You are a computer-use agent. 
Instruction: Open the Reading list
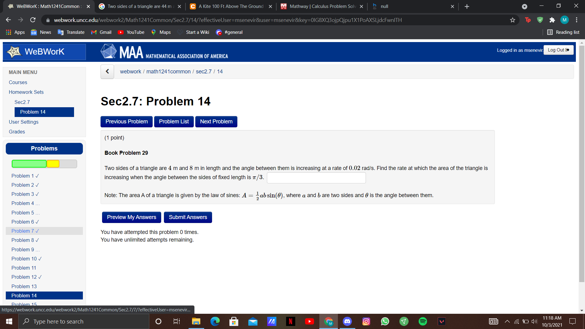tap(563, 32)
